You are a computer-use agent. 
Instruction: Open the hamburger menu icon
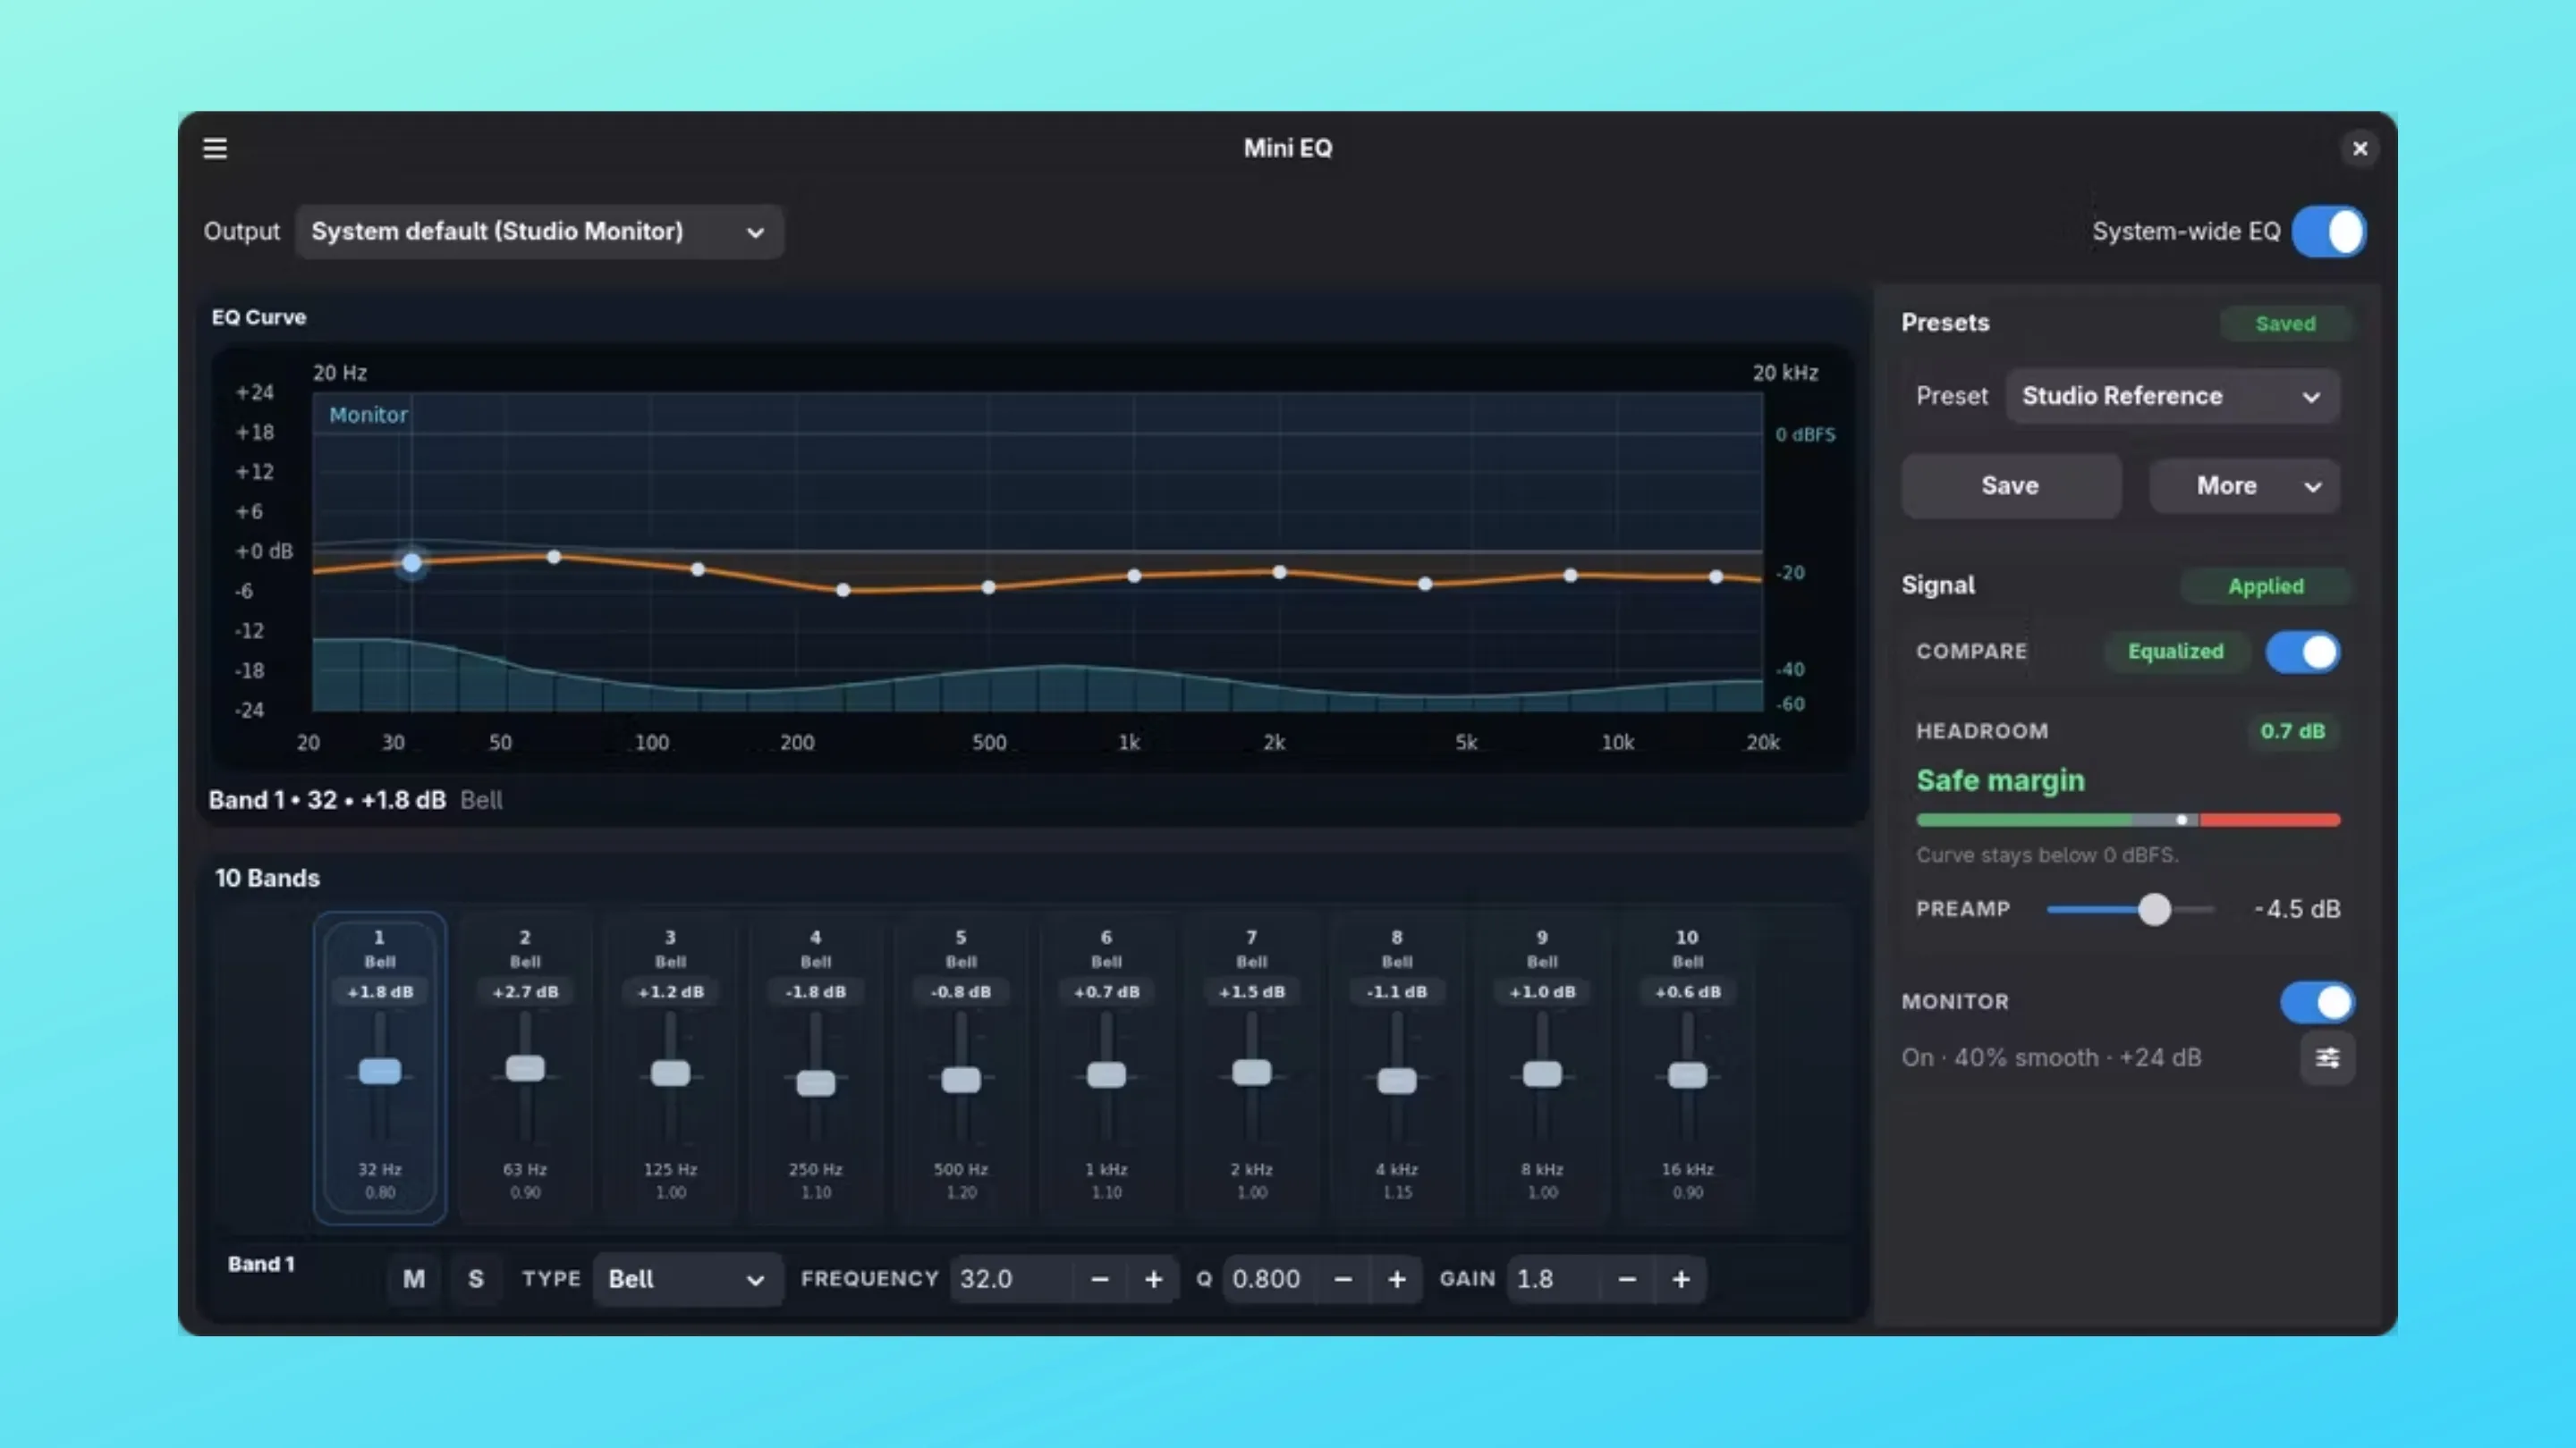pos(215,147)
